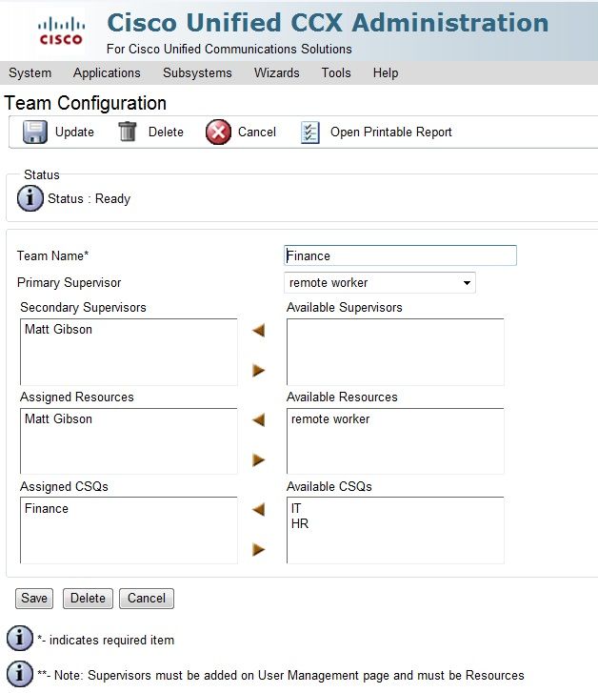Select IT in Available CSQs
Image resolution: width=598 pixels, height=693 pixels.
[296, 509]
